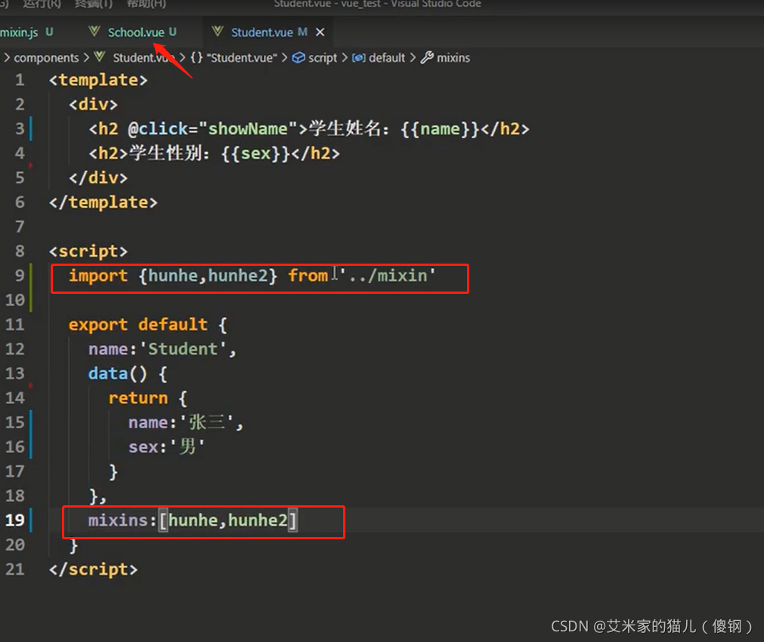Open the default breadcrumb
The image size is (764, 642).
(387, 57)
